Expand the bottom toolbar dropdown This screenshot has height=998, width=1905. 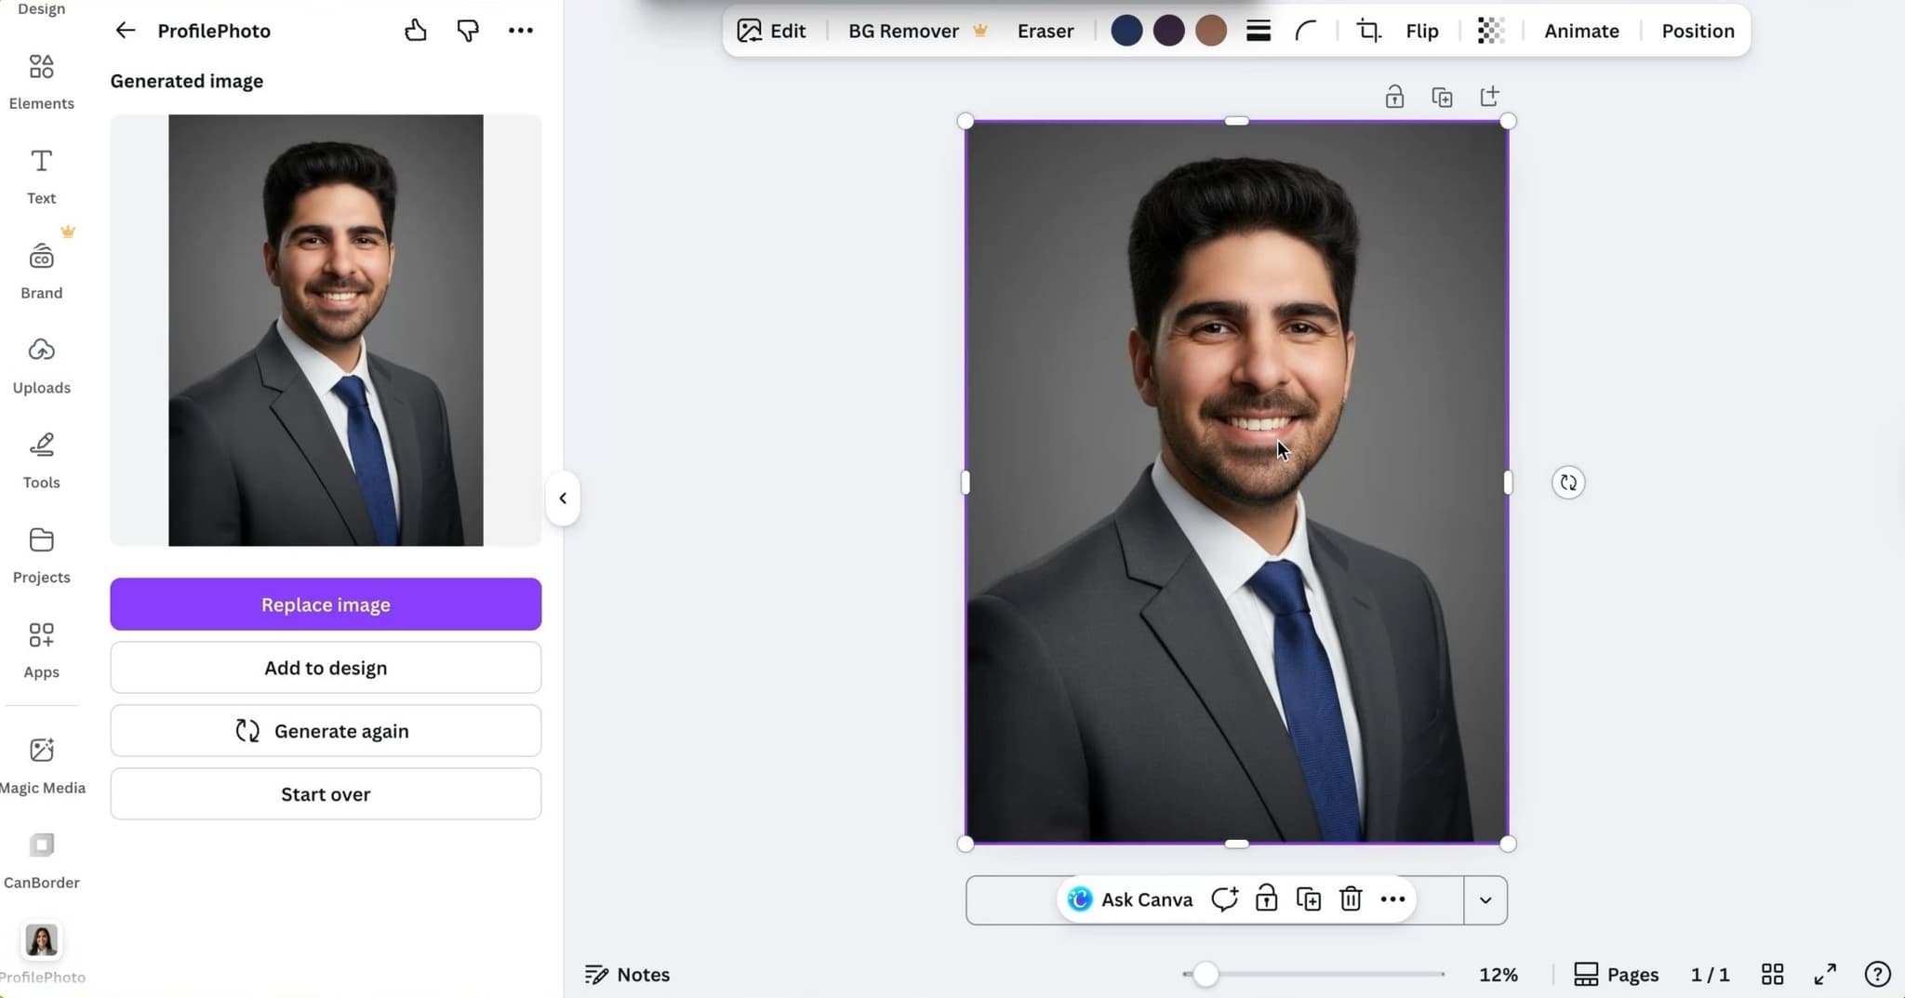[1485, 899]
